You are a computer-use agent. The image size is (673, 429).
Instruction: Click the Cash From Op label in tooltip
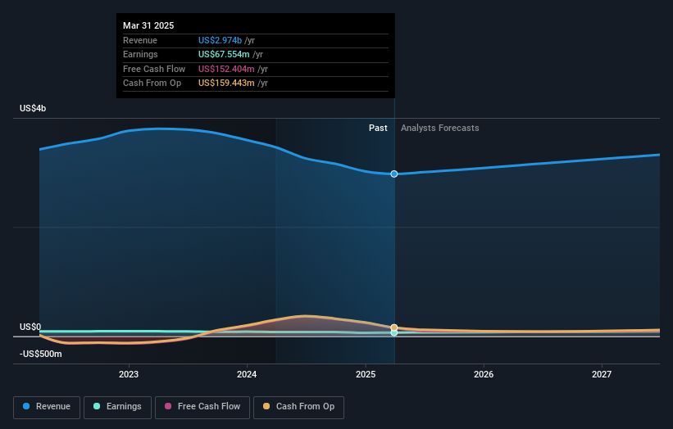click(x=152, y=84)
